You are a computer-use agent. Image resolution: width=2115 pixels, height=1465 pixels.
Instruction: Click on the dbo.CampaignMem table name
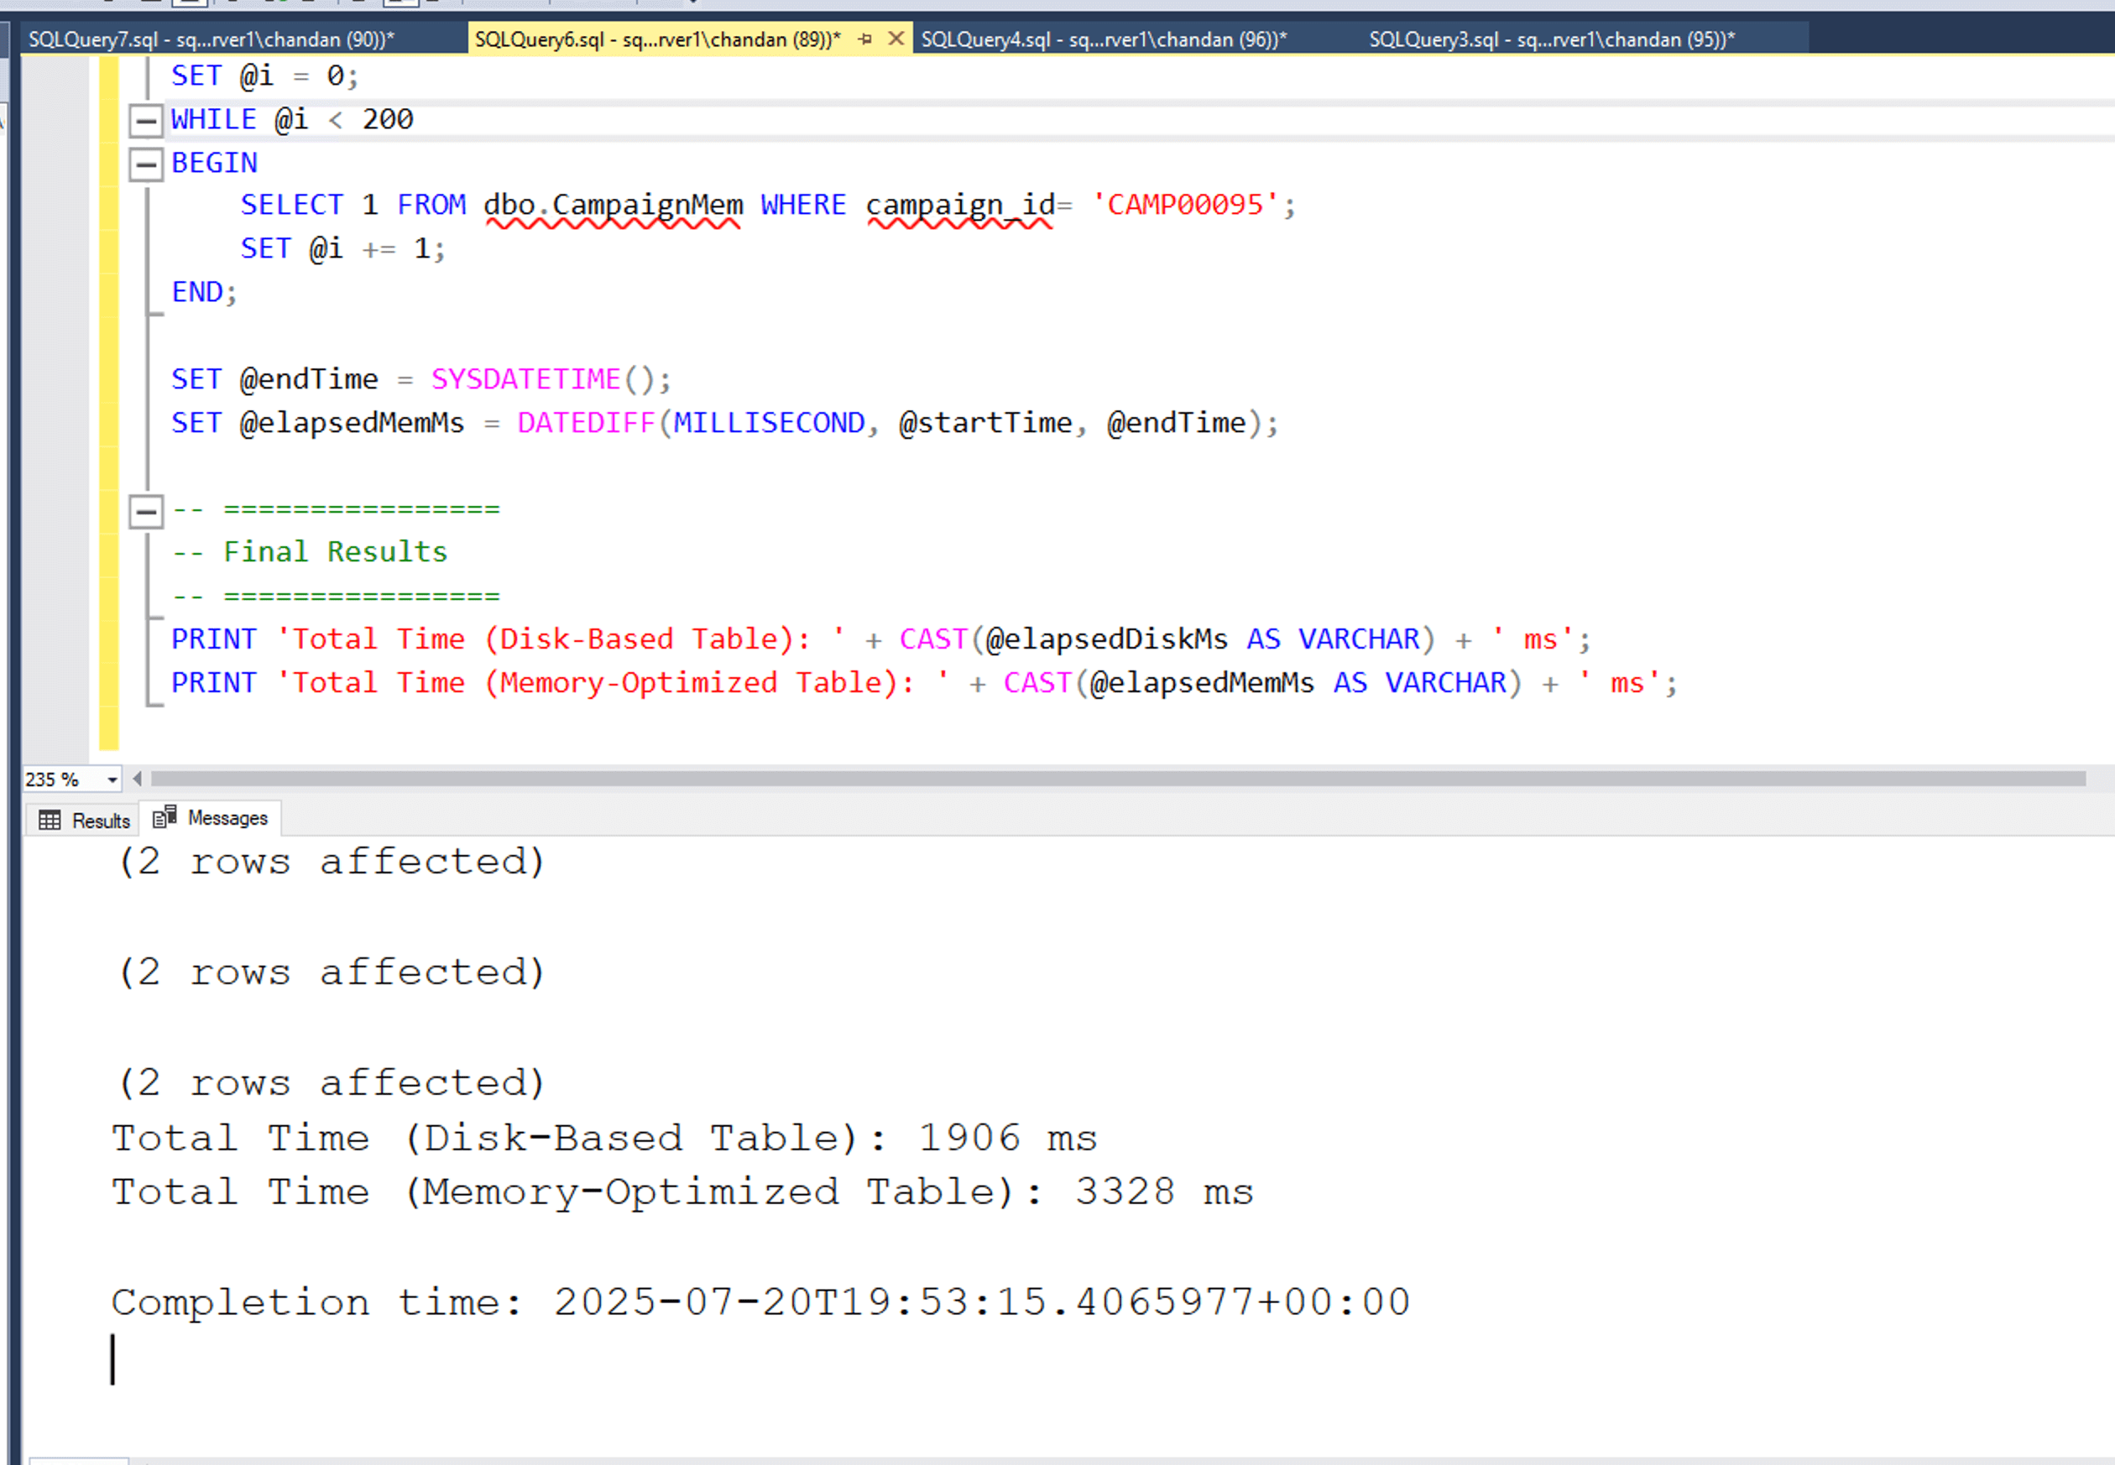pos(614,205)
